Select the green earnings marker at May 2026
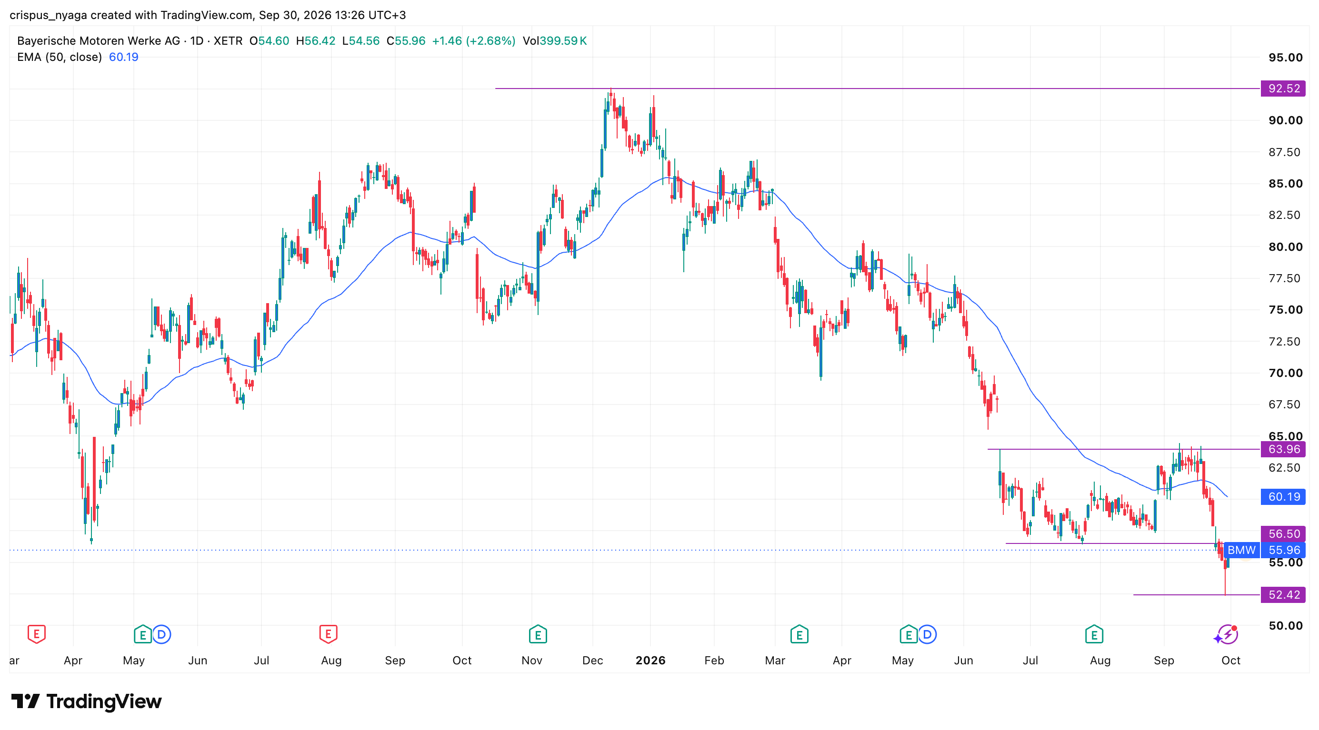1319x730 pixels. coord(909,635)
